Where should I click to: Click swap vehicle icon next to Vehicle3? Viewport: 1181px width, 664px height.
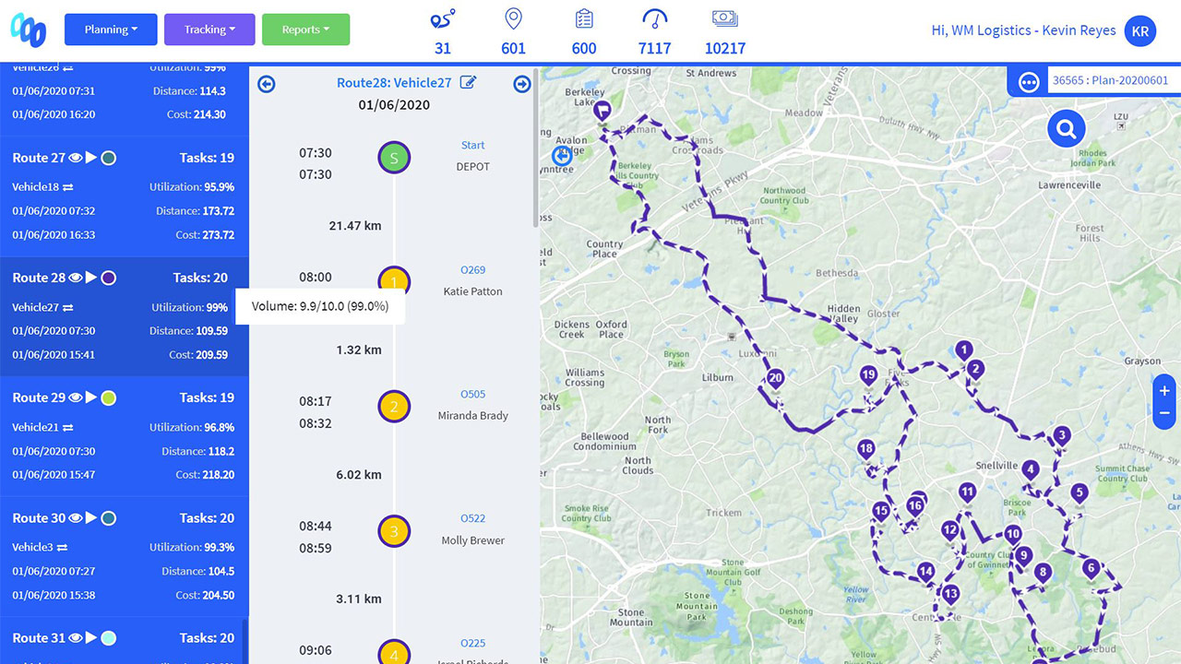pyautogui.click(x=62, y=548)
